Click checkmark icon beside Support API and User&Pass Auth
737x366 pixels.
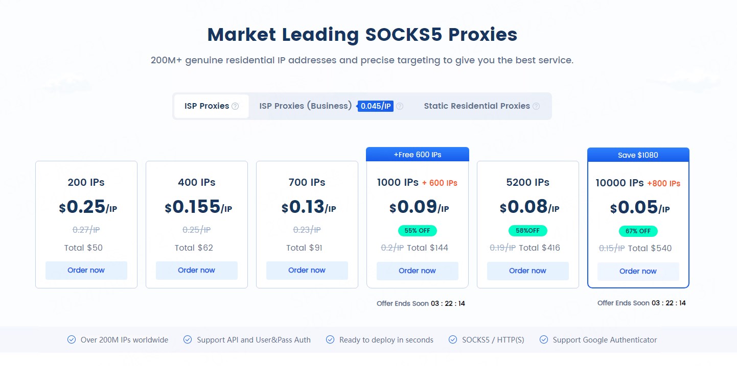point(188,339)
